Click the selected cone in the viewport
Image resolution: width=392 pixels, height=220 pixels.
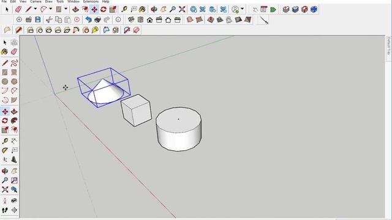(105, 92)
